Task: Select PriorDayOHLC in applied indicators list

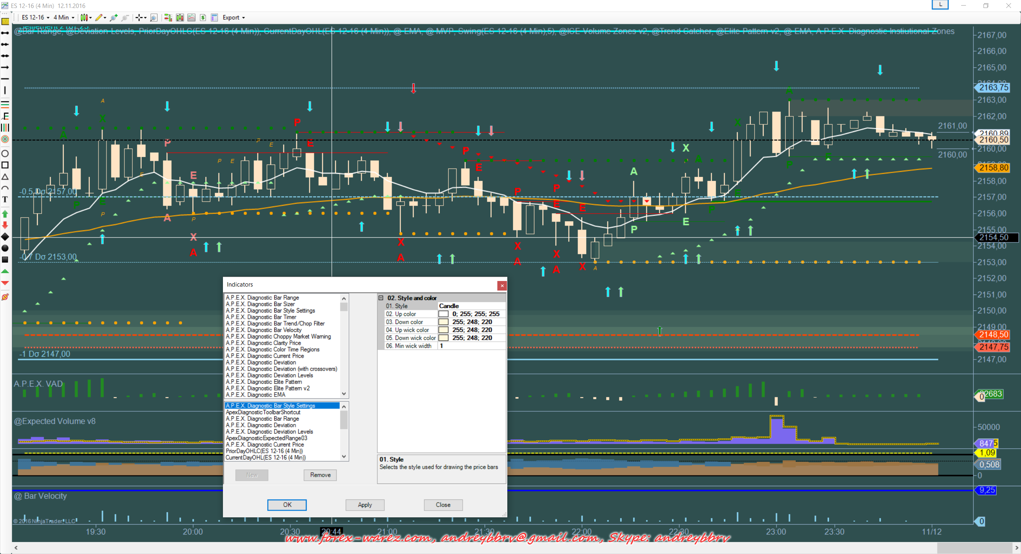Action: pyautogui.click(x=264, y=451)
